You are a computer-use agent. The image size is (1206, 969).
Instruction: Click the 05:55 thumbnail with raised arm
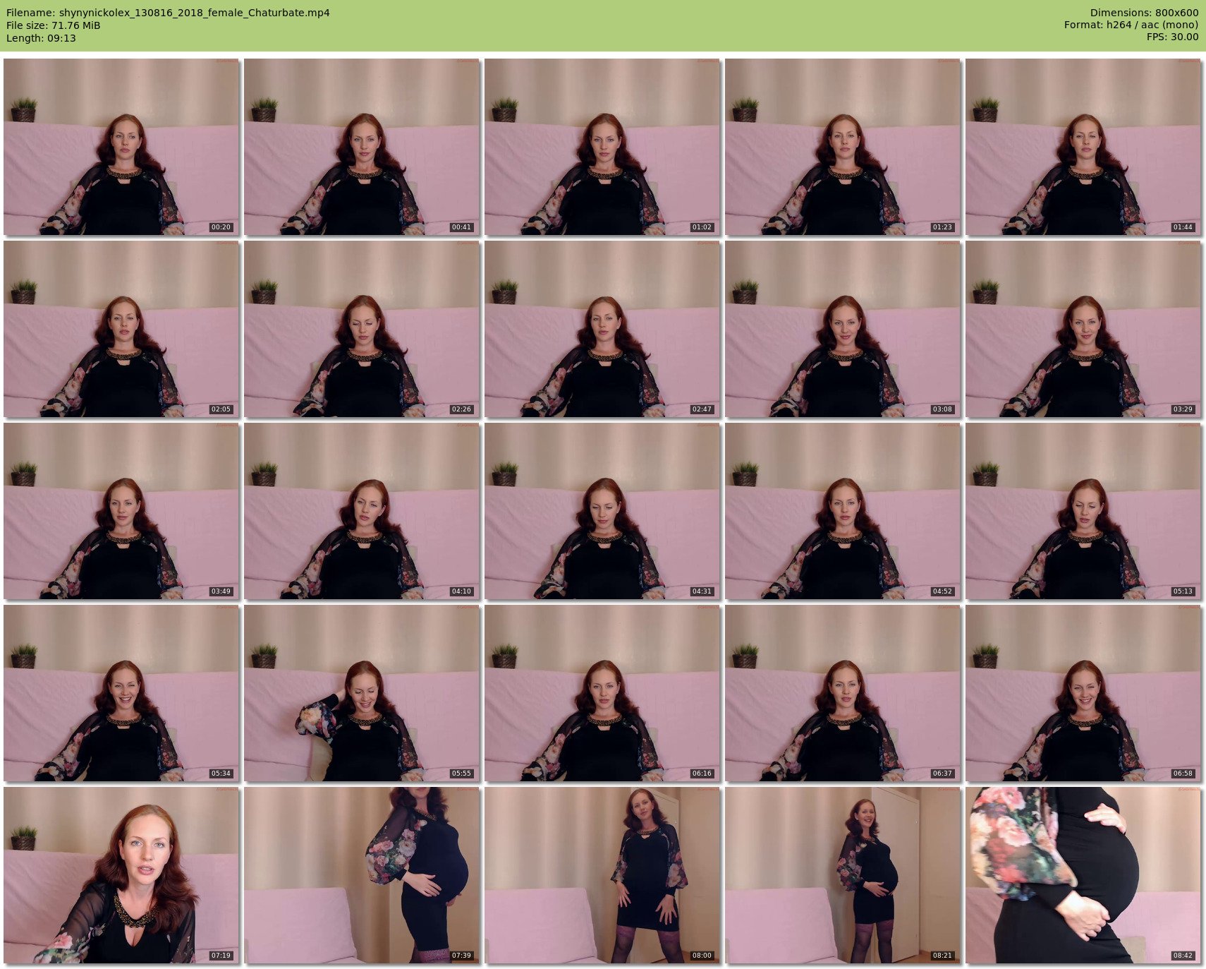click(x=362, y=693)
